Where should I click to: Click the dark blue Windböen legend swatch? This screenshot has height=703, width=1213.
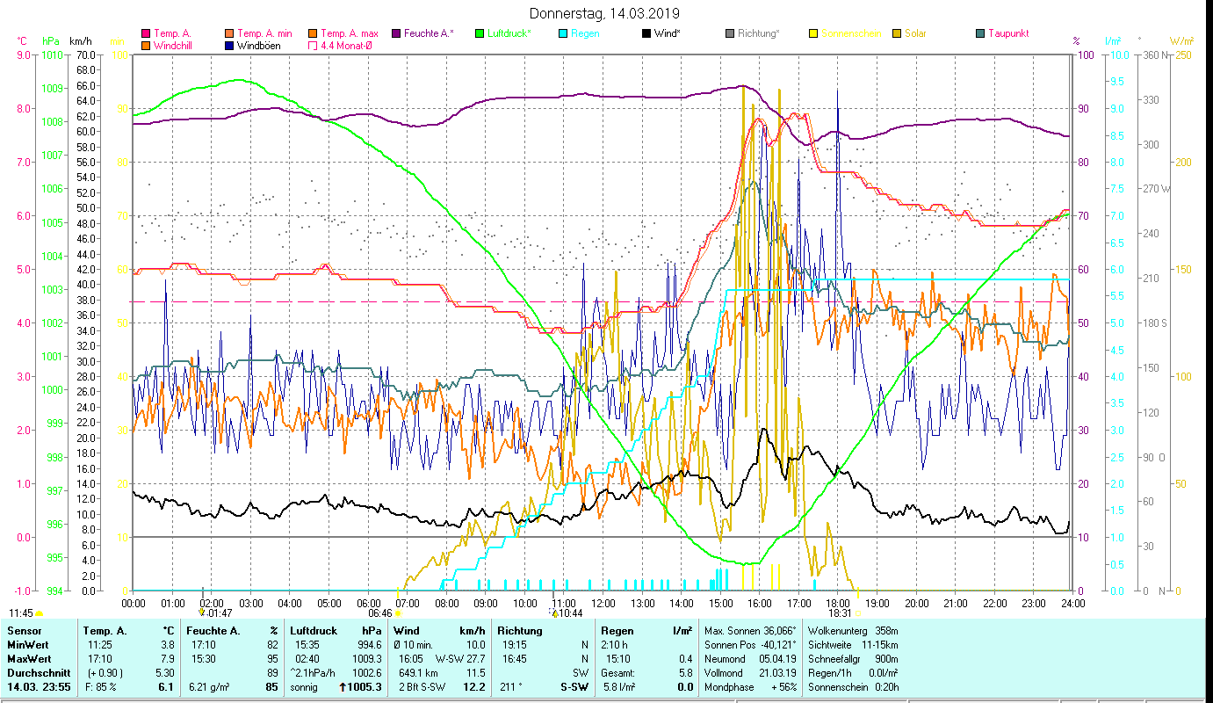(x=230, y=45)
